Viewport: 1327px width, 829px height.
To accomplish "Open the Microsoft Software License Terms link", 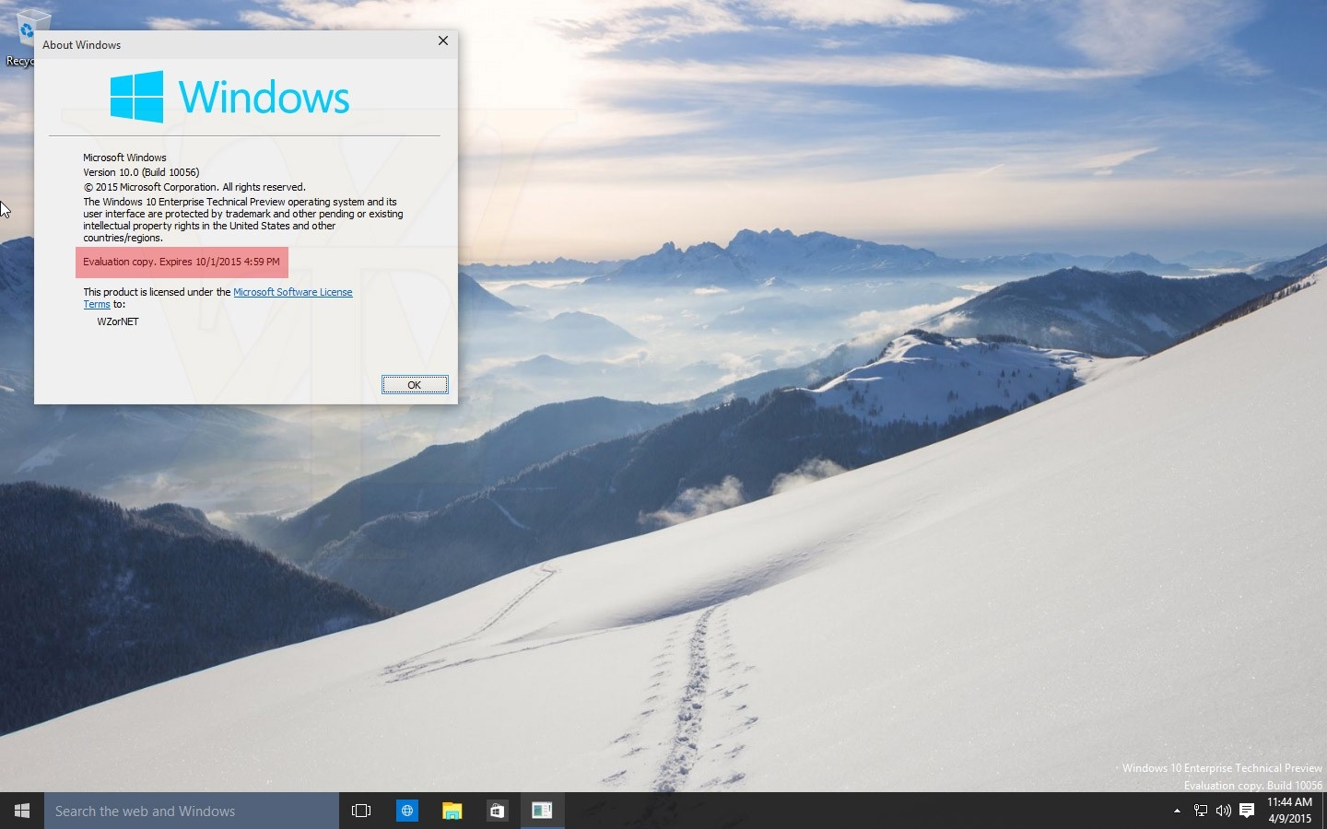I will pos(292,292).
